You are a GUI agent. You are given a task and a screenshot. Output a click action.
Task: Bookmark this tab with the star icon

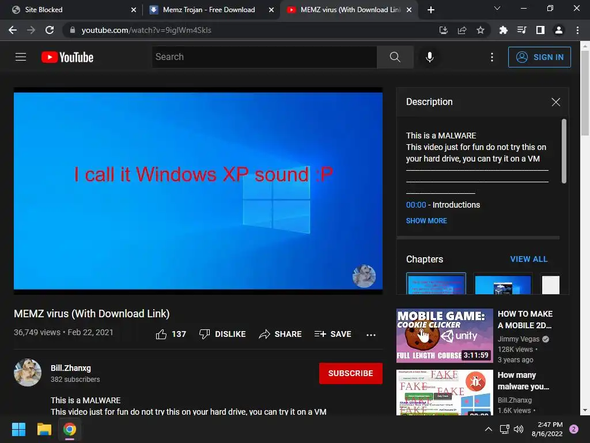[481, 30]
